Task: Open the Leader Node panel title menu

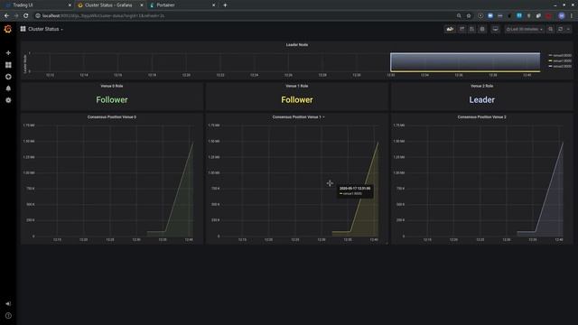Action: tap(297, 44)
